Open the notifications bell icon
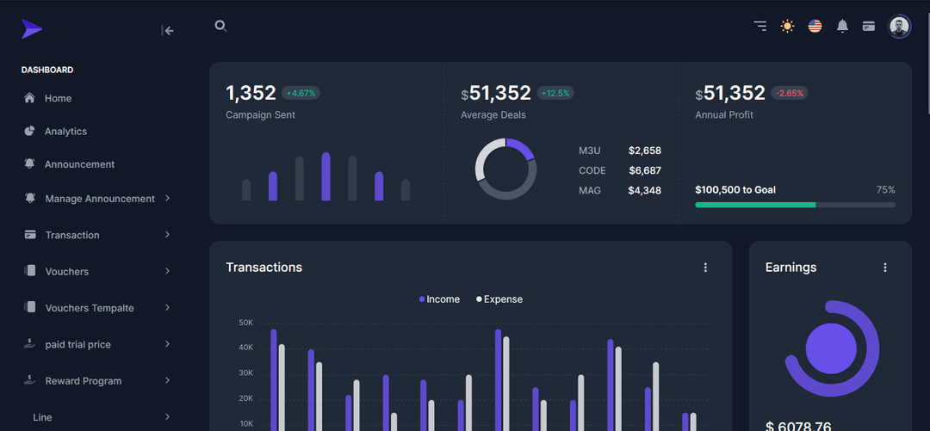The height and width of the screenshot is (431, 930). click(x=842, y=26)
